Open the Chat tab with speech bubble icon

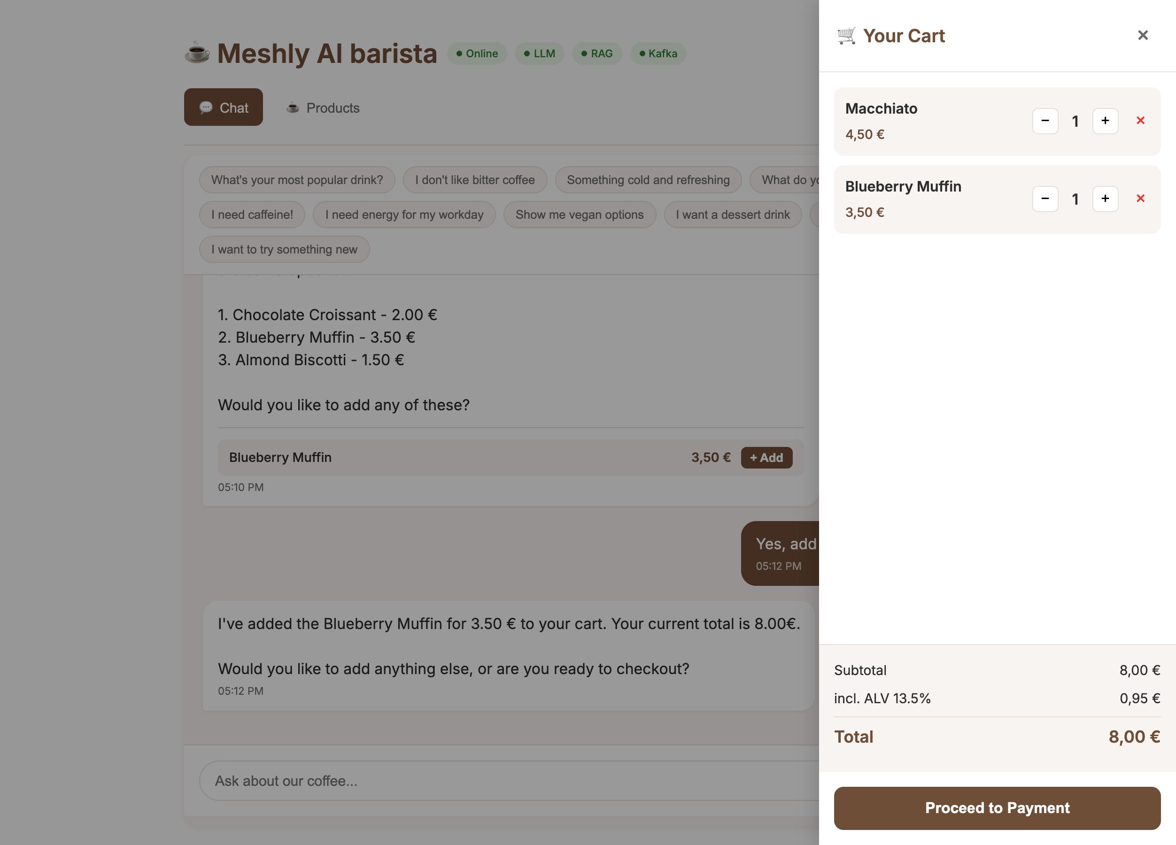tap(223, 107)
